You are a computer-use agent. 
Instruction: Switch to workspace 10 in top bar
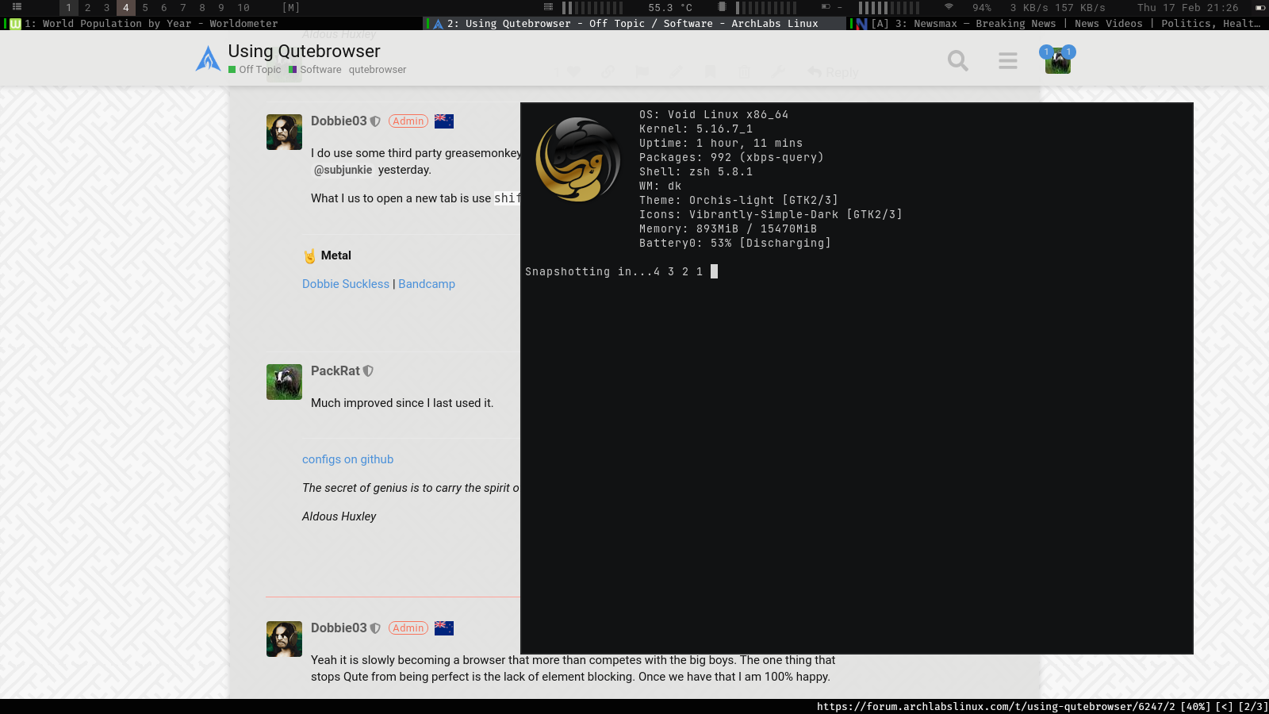pos(243,8)
